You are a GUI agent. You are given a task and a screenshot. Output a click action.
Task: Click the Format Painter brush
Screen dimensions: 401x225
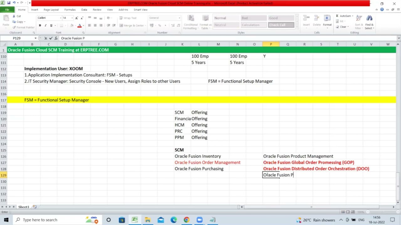14,27
